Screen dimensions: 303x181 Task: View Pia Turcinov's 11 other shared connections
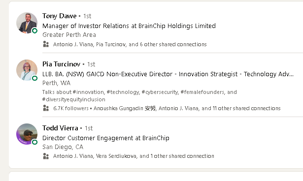[187, 108]
